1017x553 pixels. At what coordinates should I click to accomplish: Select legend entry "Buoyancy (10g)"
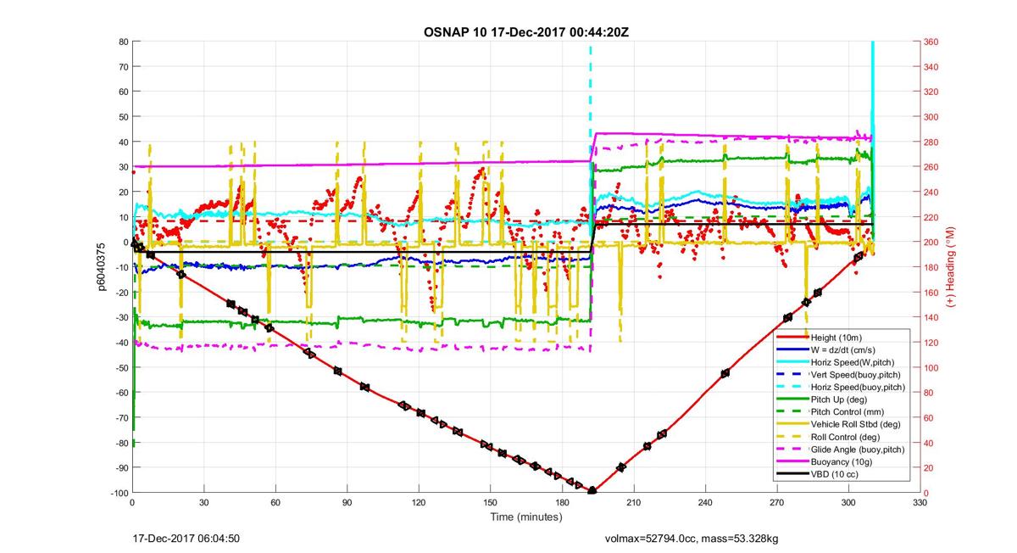pyautogui.click(x=842, y=461)
